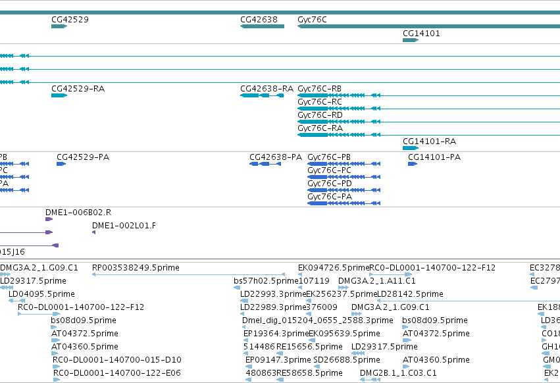Click the RP003538249.5prime alignment line glyph

coord(188,274)
